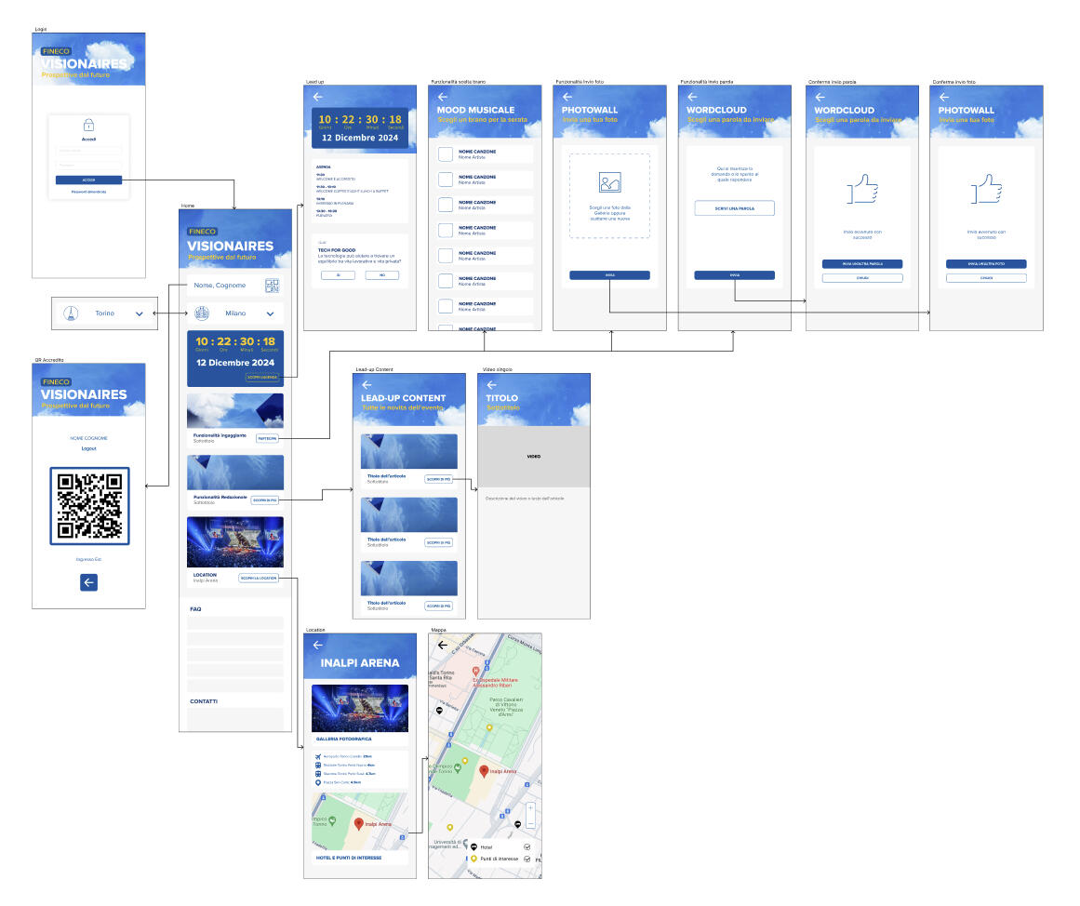
Task: Click the QR code icon beside Nome, Cognome
Action: (x=272, y=286)
